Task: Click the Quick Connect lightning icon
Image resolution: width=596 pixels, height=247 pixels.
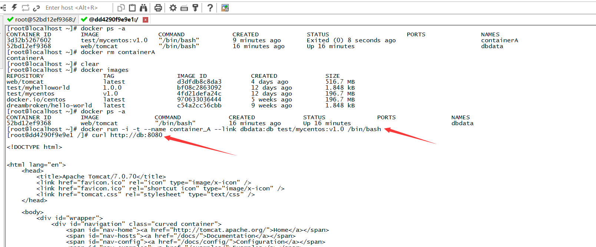Action: (x=14, y=7)
